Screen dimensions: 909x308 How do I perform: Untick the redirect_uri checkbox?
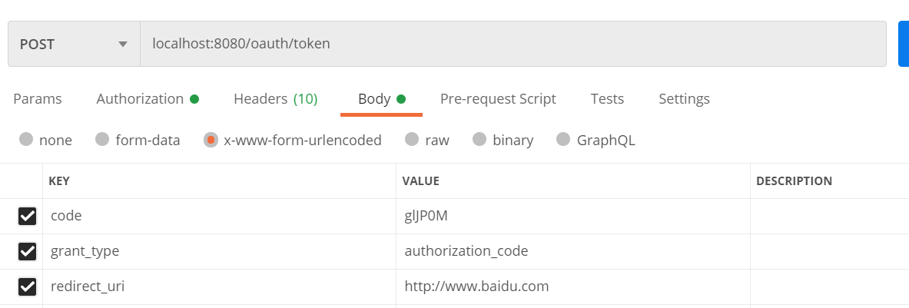[x=27, y=287]
